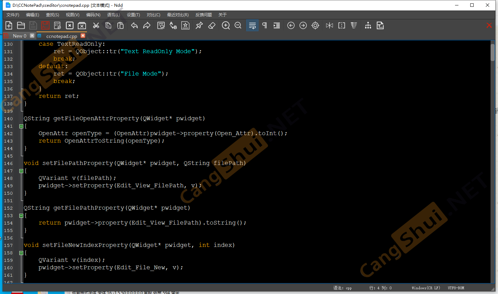Click 'OpenAttrToString(openType);' code line
The image size is (498, 294).
pos(114,141)
